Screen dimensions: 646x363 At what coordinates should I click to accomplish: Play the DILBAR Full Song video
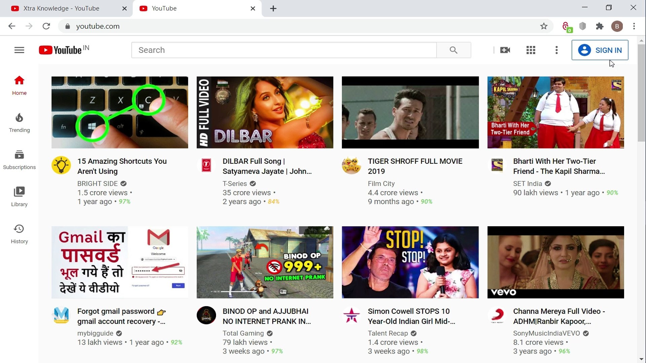tap(264, 112)
